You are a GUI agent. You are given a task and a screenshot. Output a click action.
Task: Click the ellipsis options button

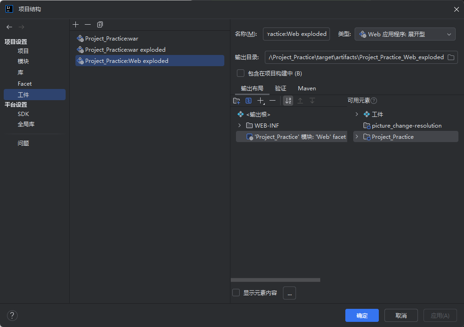[x=289, y=293]
